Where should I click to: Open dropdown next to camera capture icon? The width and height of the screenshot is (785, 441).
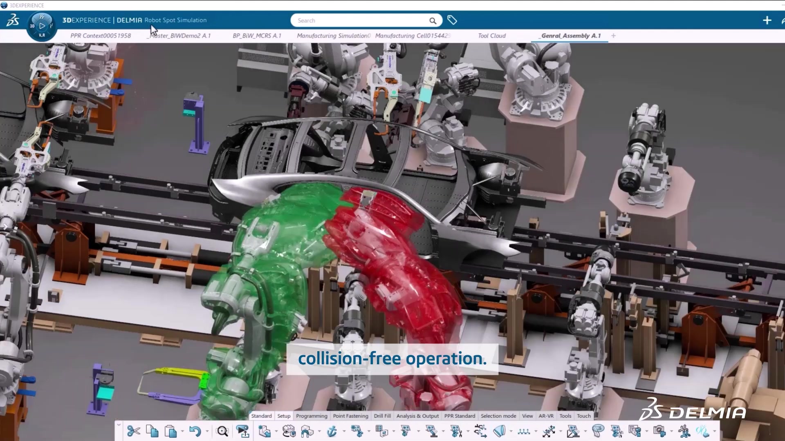(x=671, y=431)
